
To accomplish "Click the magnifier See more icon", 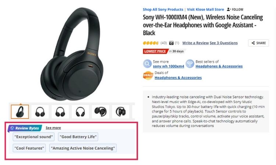I will click(147, 64).
